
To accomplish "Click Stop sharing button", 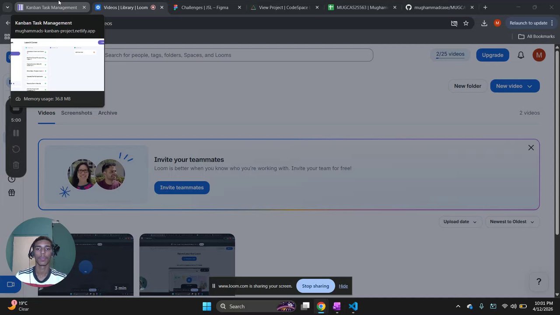I will [x=315, y=286].
